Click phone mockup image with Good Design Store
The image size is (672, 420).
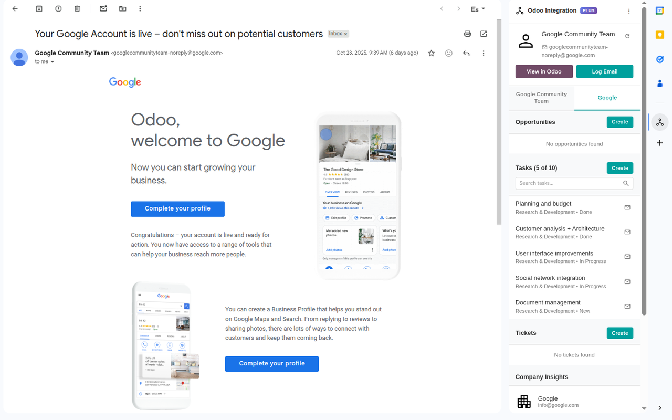point(359,195)
